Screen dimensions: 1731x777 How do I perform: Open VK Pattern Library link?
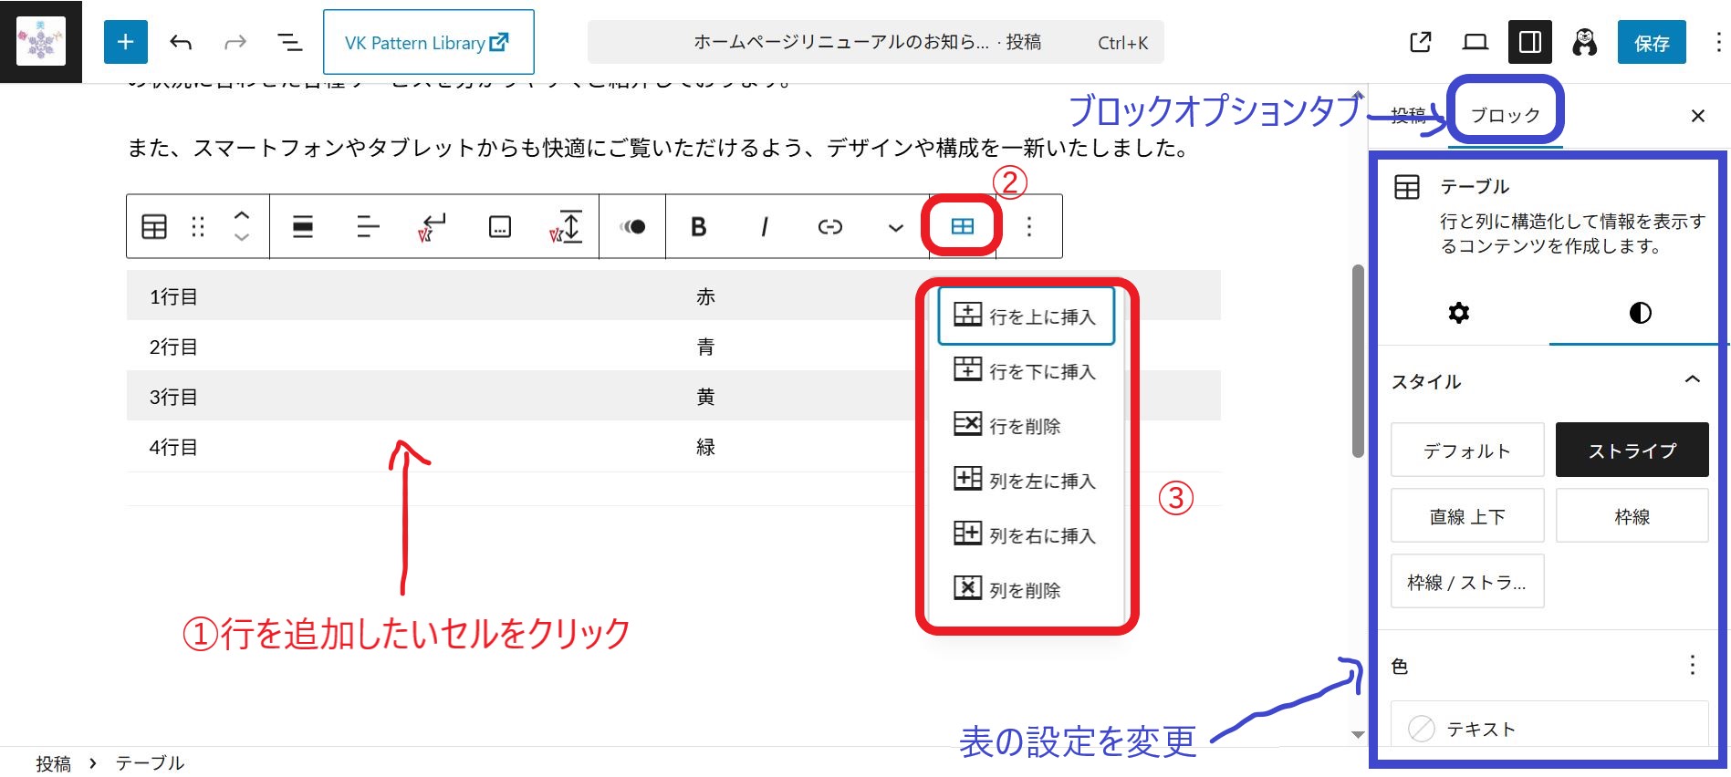tap(428, 43)
